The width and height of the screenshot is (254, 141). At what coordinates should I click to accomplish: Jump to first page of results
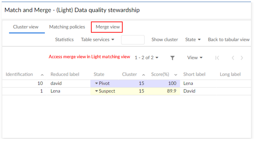pyautogui.click(x=217, y=58)
